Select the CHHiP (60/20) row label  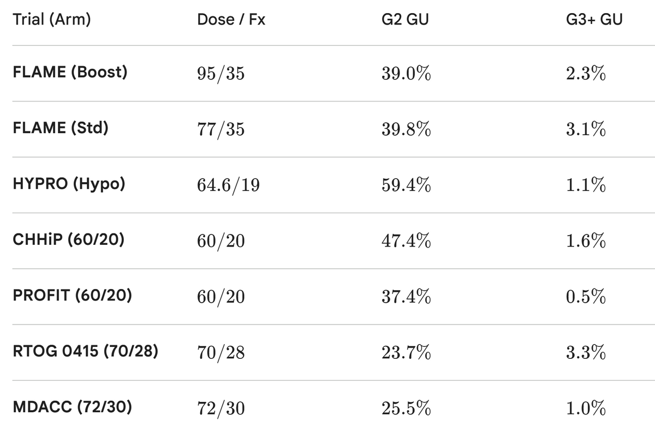click(68, 239)
